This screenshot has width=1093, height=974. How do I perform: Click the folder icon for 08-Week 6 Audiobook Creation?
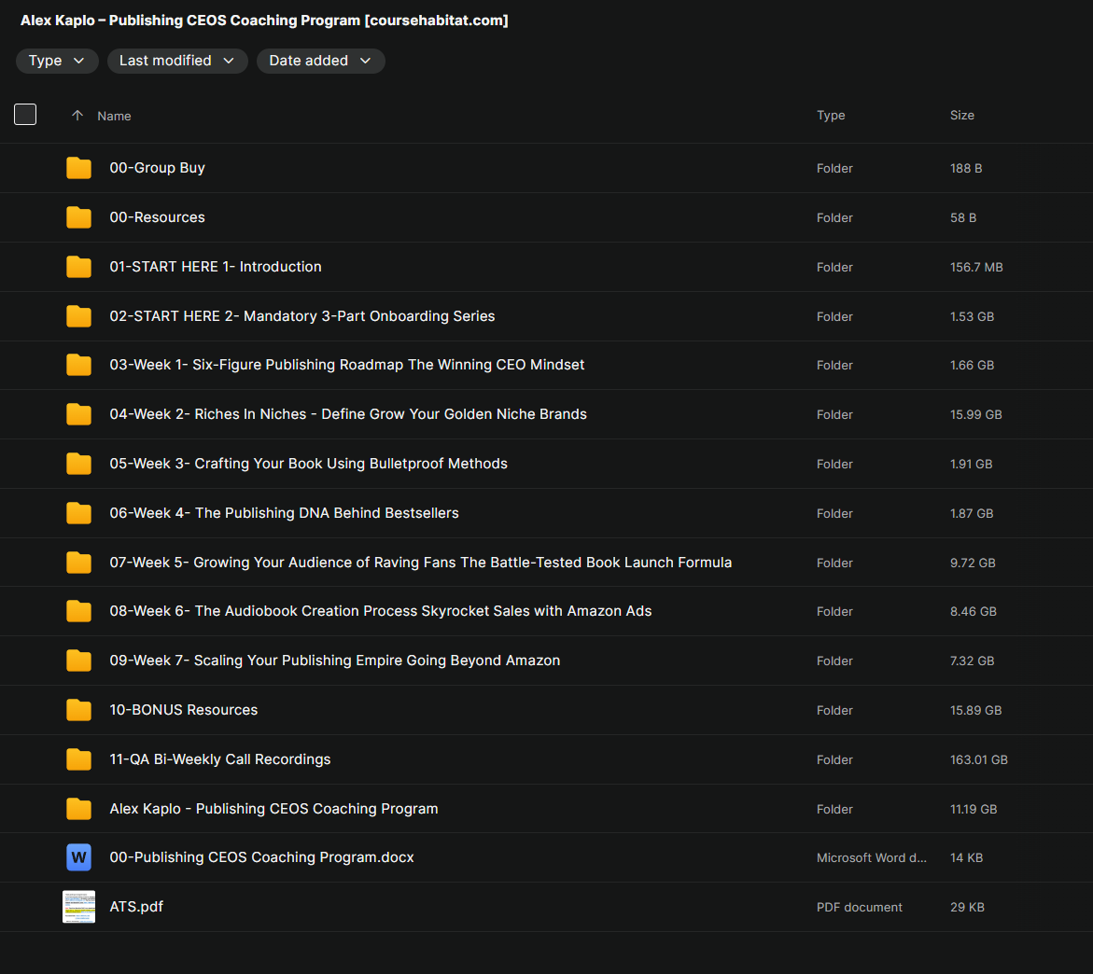pos(78,611)
